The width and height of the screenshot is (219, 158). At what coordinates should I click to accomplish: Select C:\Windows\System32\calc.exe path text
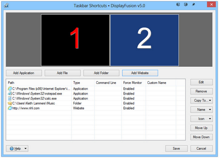[35, 99]
